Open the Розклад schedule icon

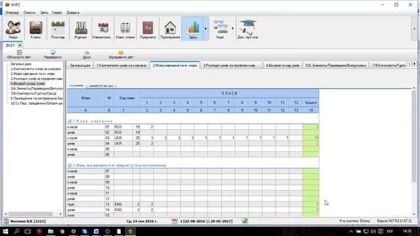(x=58, y=29)
